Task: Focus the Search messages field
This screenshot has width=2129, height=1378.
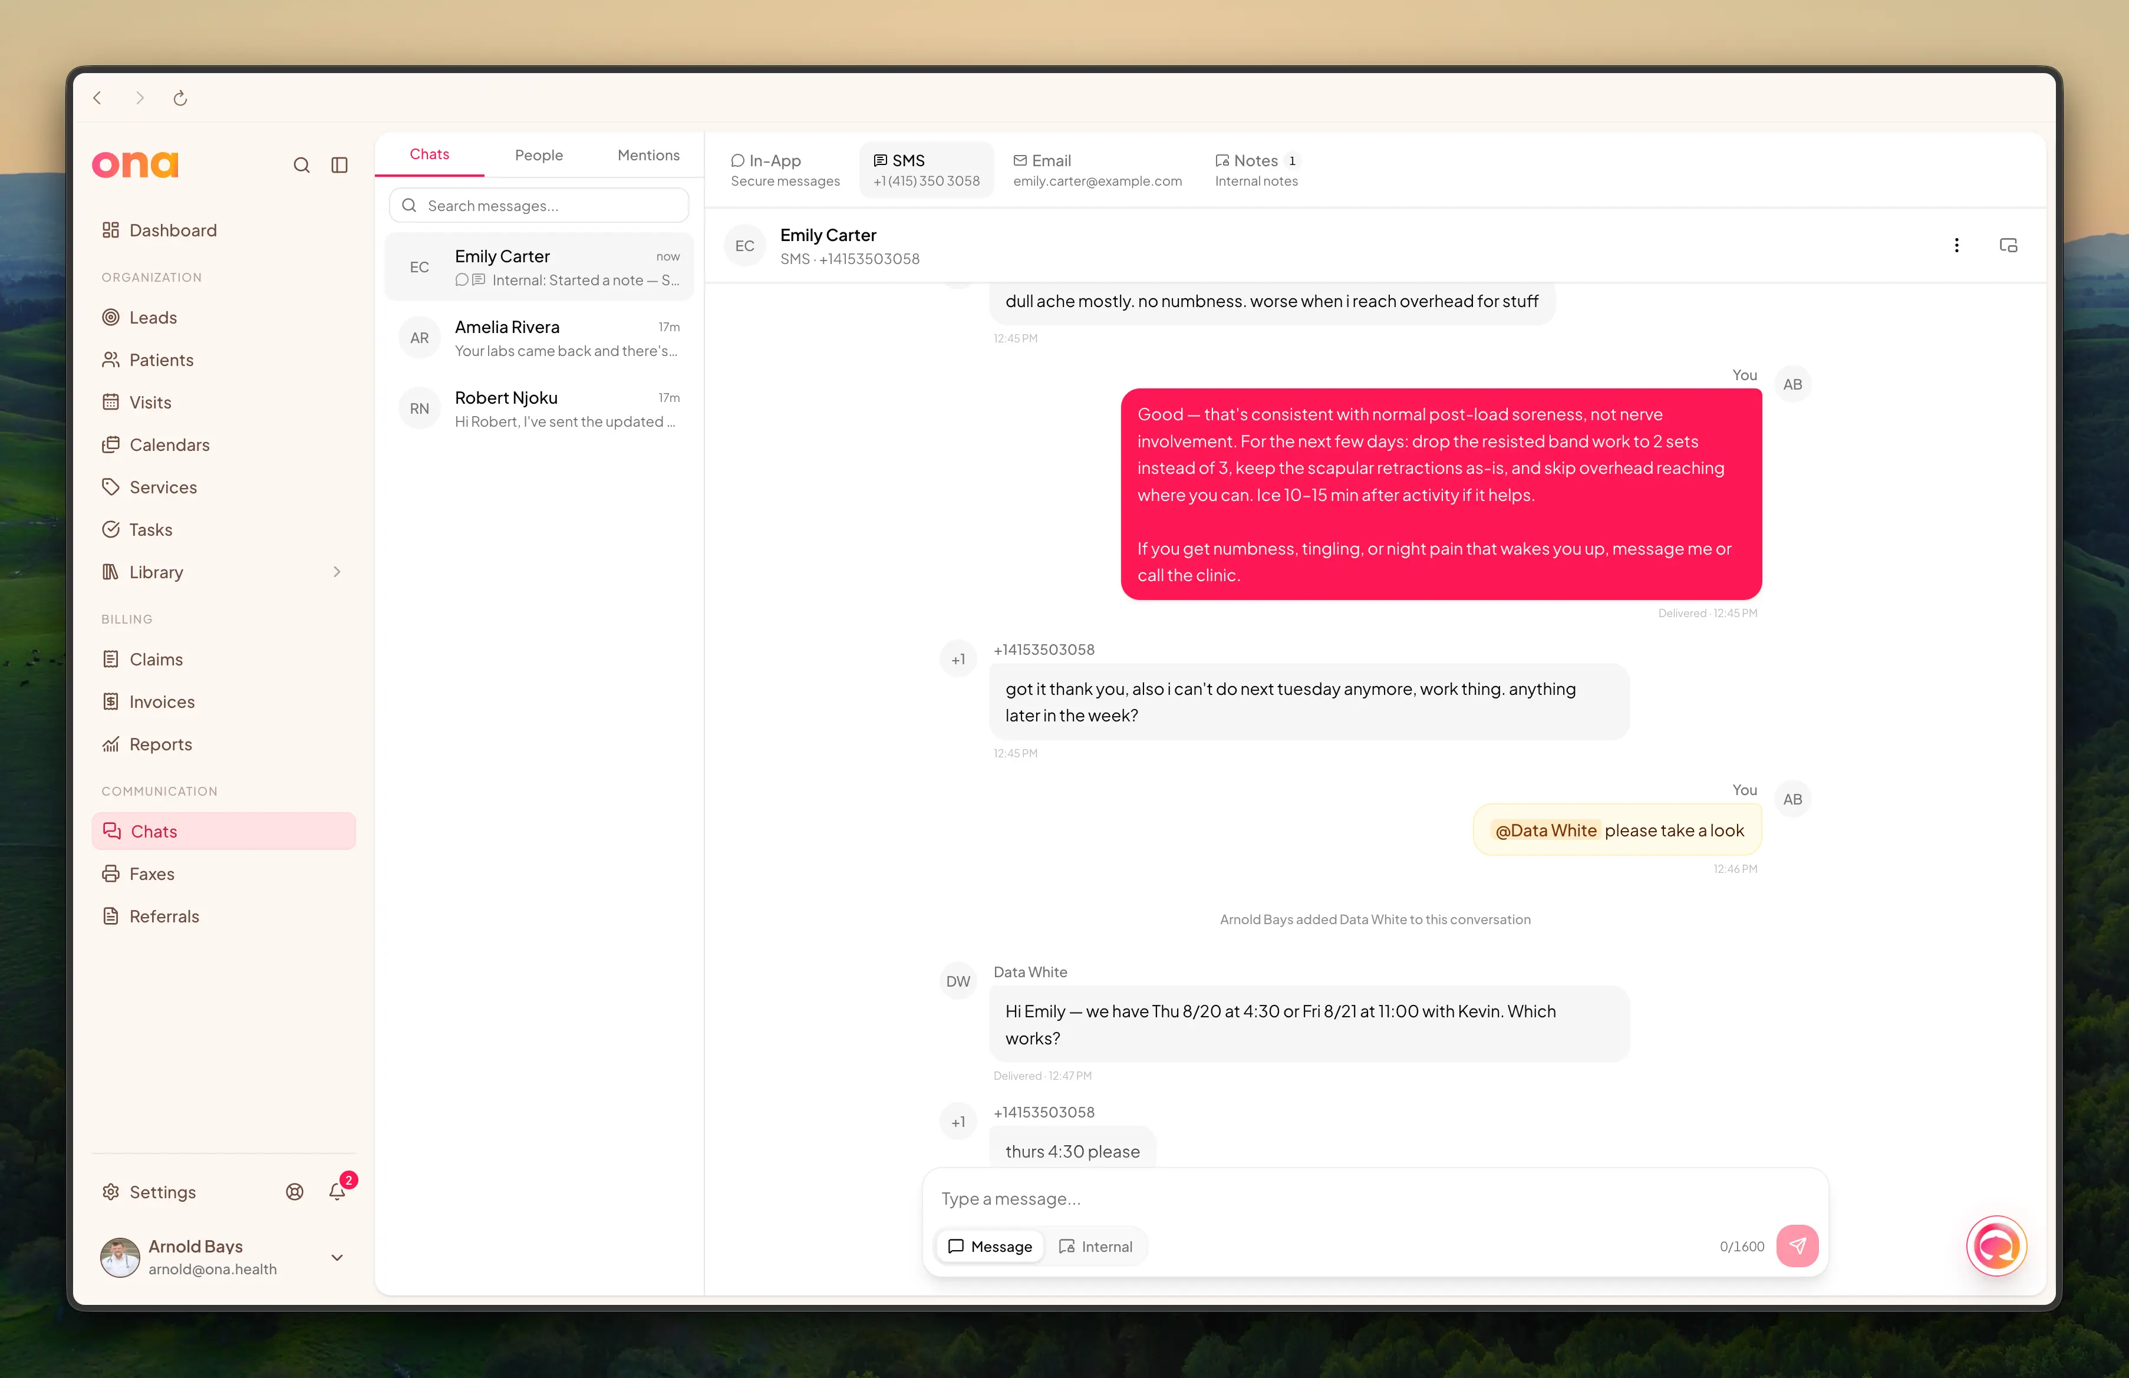Action: coord(539,206)
